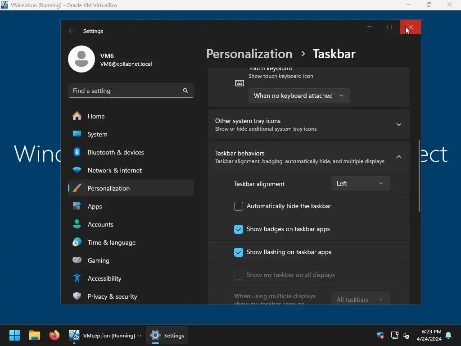Click the Gaming controller icon
Viewport: 461px width, 346px height.
tap(77, 260)
